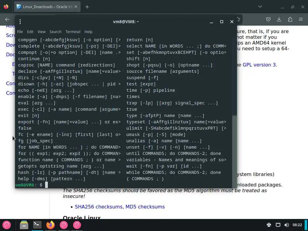This screenshot has height=231, width=308.
Task: Open the terminal window kebab menu
Action: pyautogui.click(x=20, y=22)
